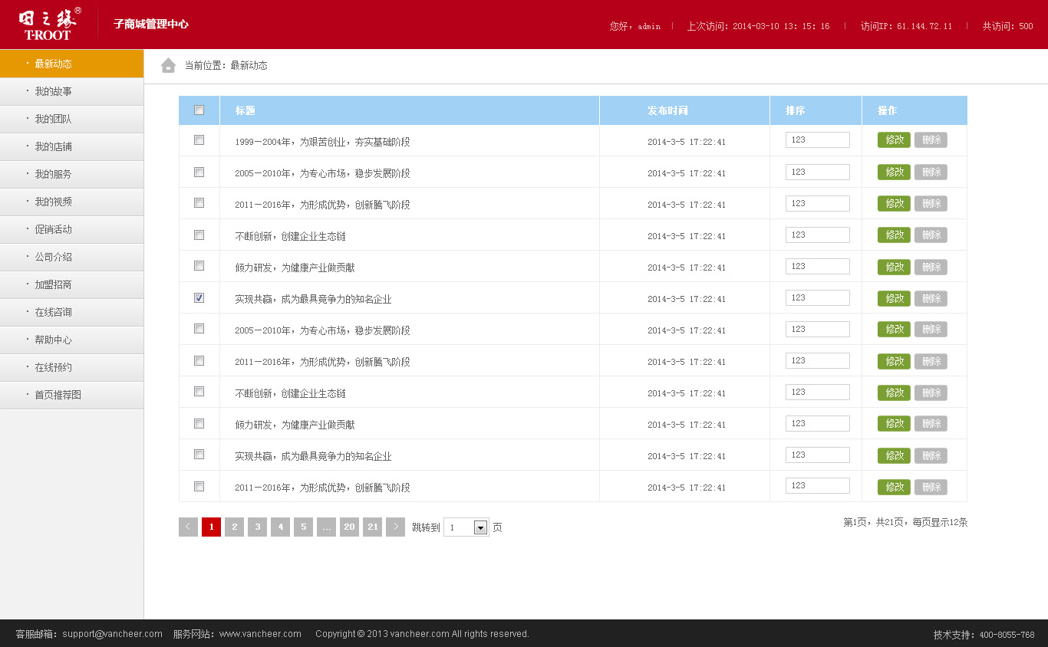
Task: Click the home icon beside 当前位置
Action: (x=168, y=65)
